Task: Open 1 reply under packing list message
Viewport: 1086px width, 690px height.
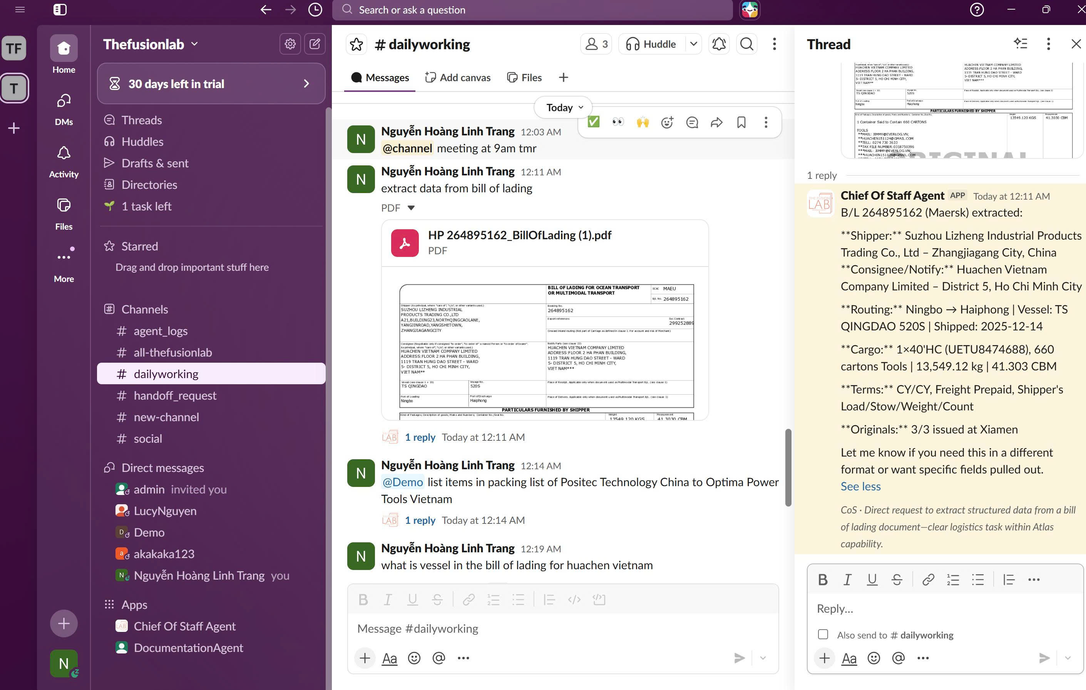Action: [420, 520]
